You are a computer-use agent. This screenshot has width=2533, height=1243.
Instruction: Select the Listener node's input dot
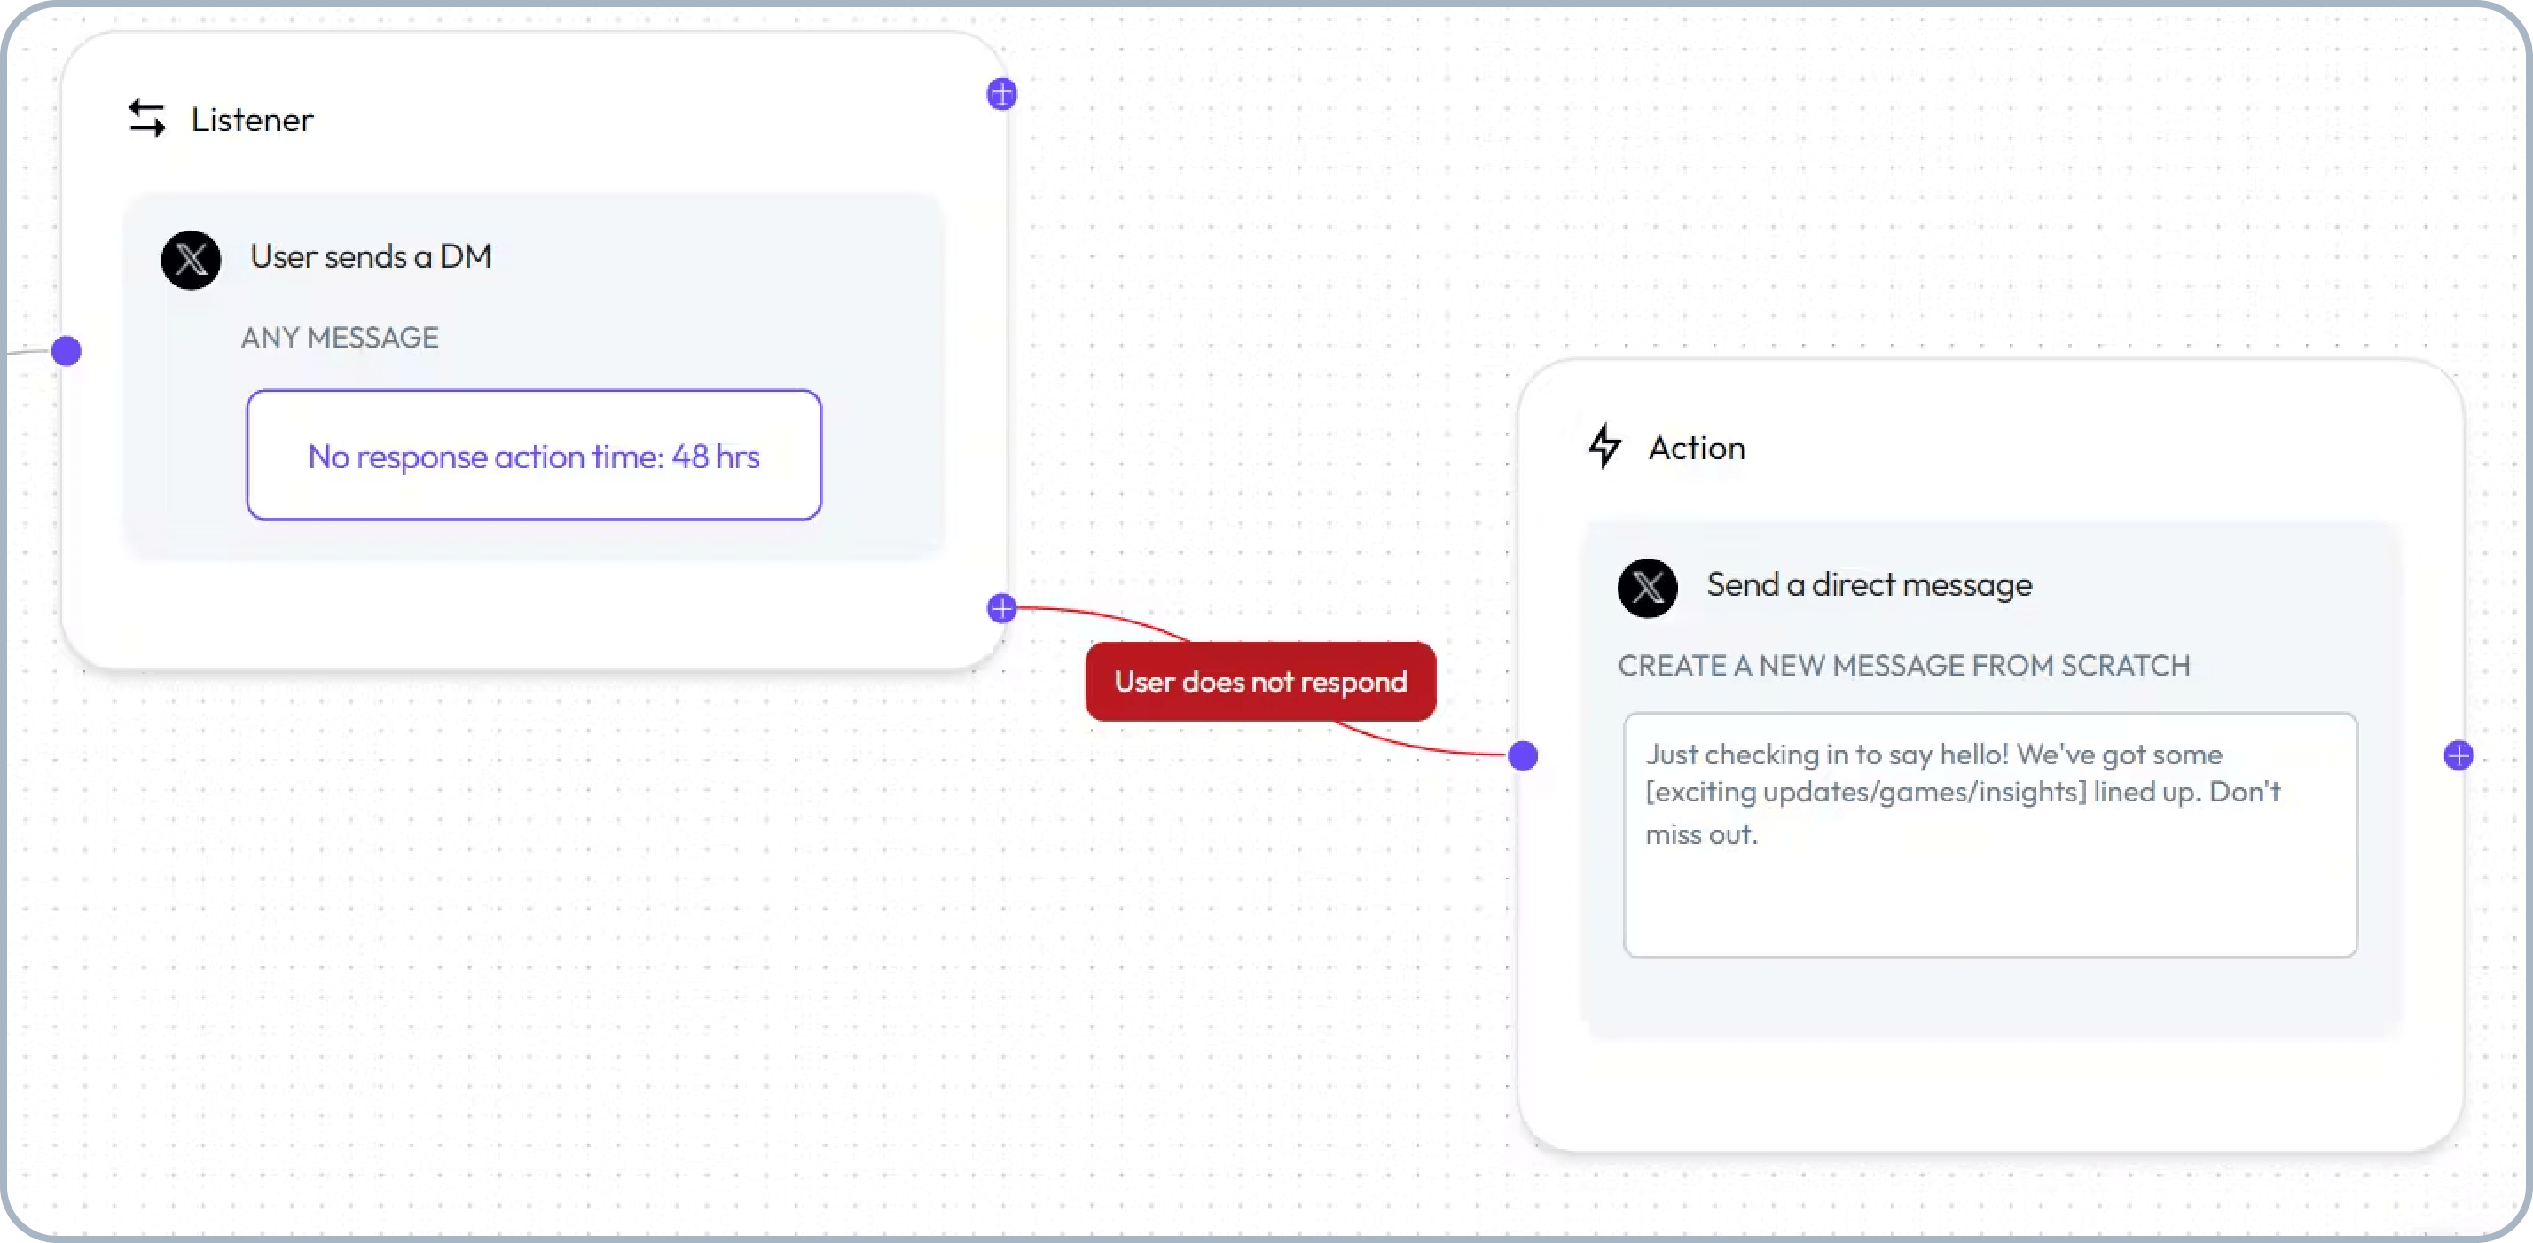click(x=66, y=351)
